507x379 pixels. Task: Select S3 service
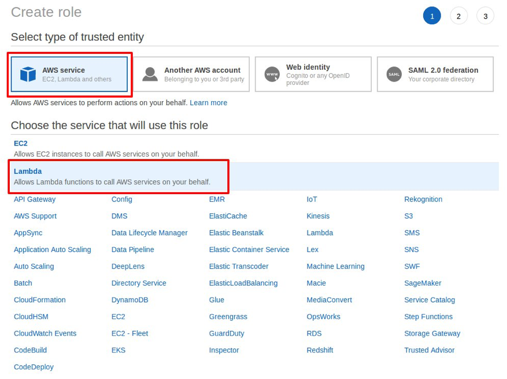[408, 216]
